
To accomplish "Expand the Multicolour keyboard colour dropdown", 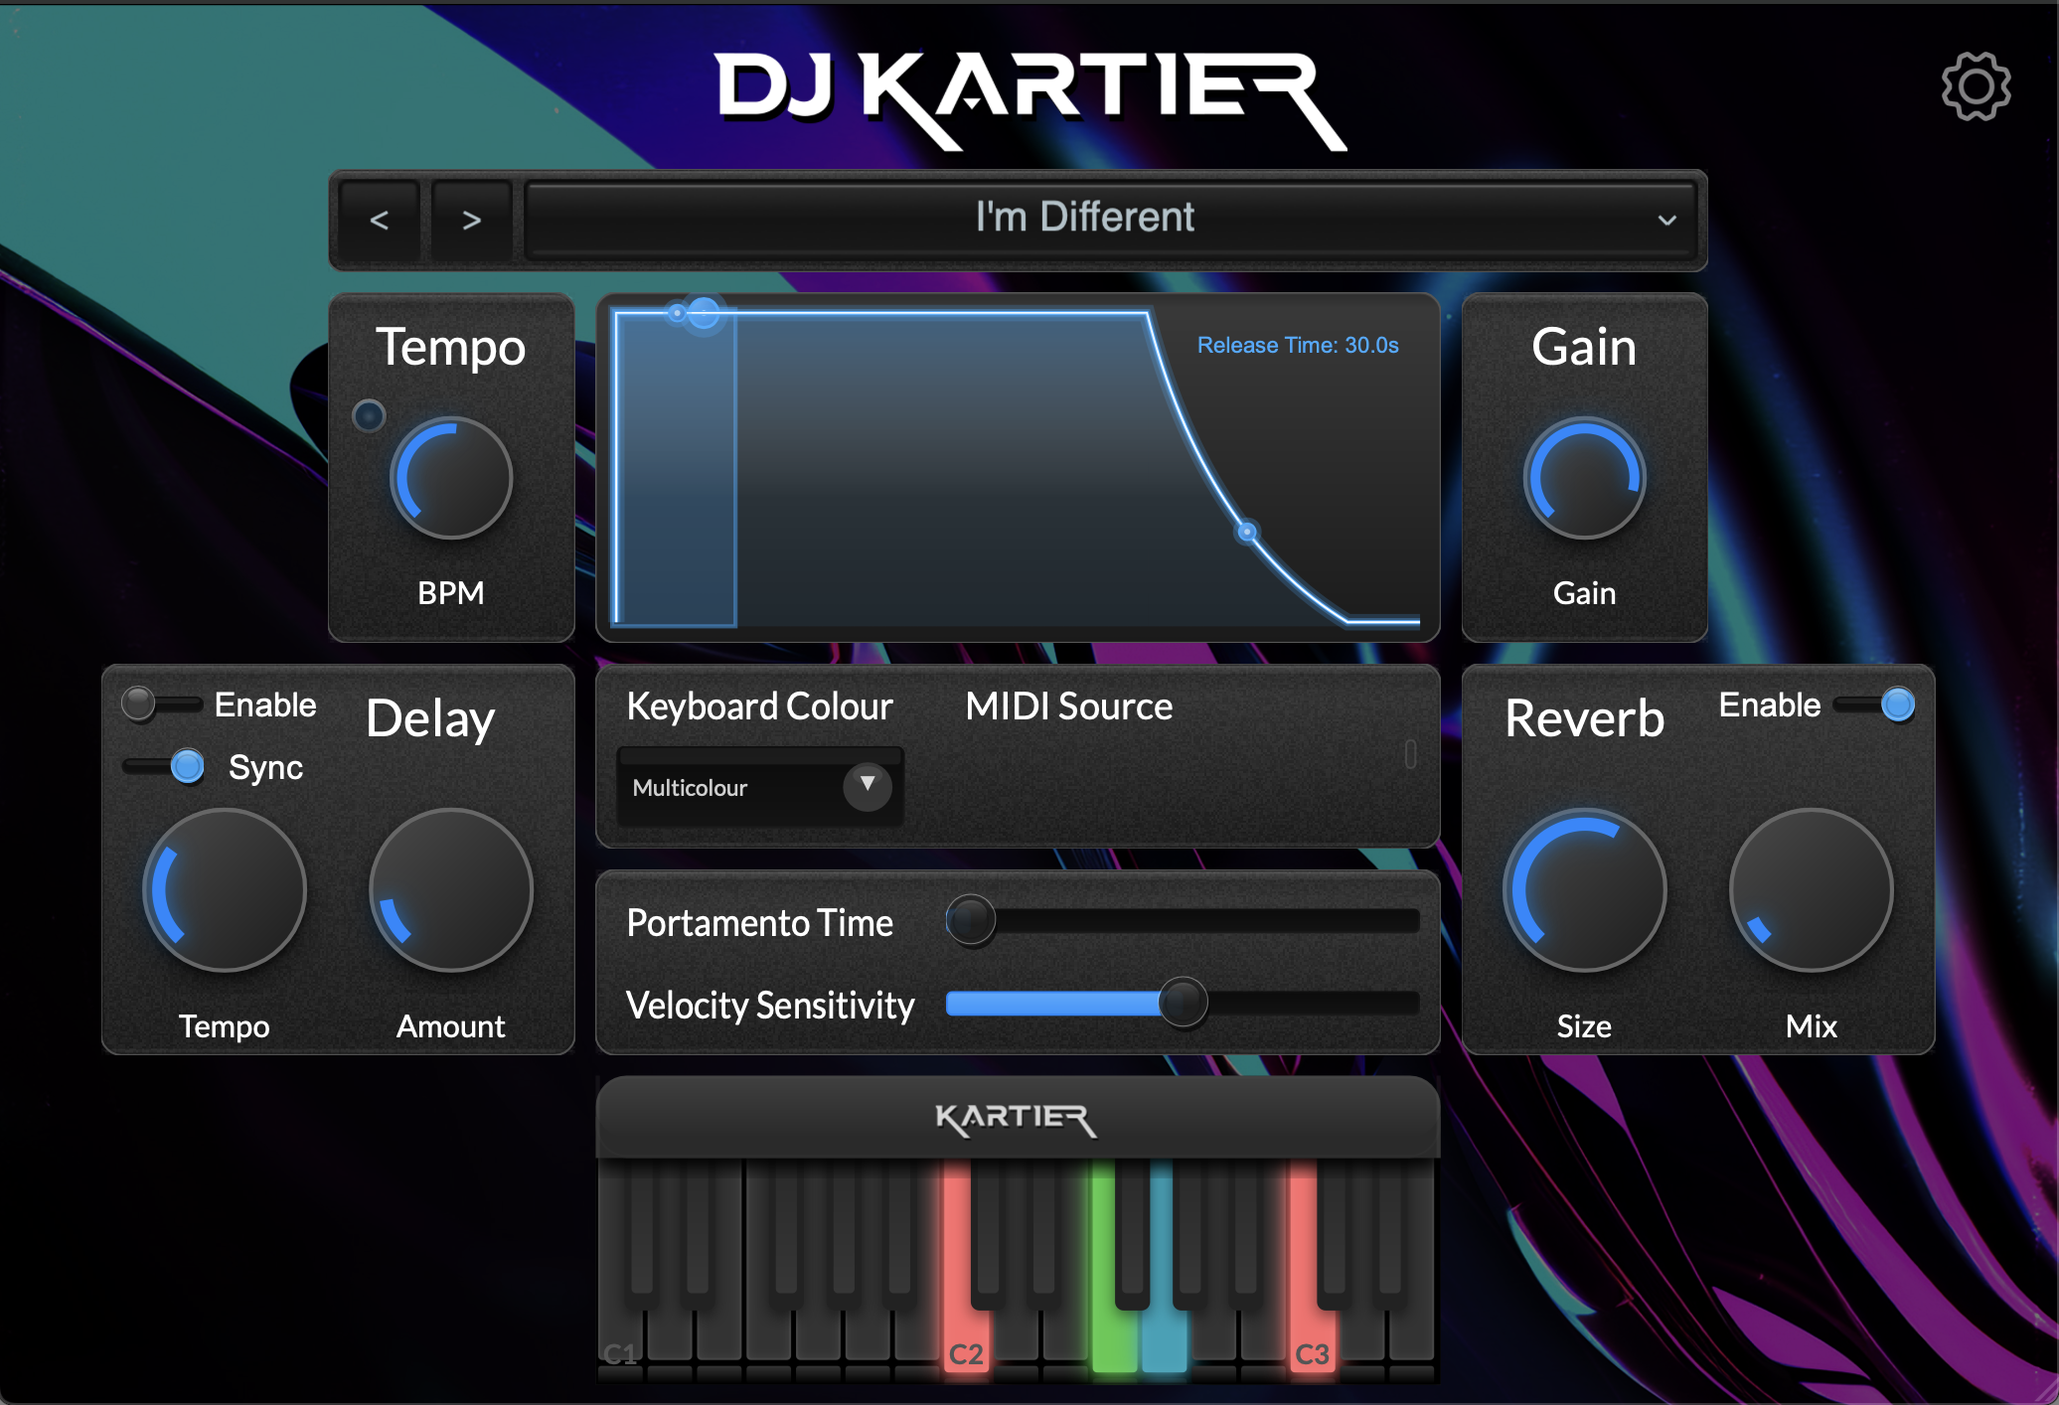I will click(x=761, y=787).
